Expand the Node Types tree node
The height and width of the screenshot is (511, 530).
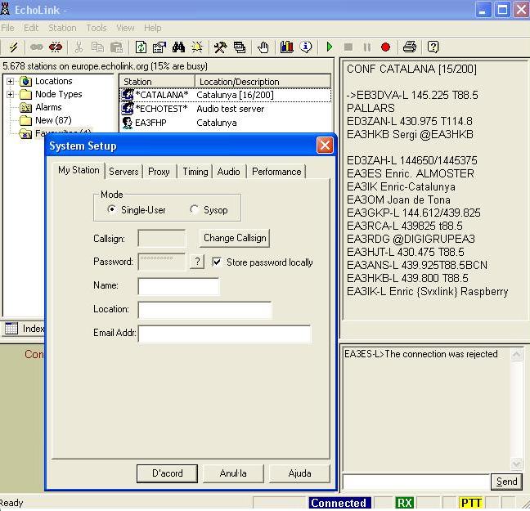tap(10, 94)
